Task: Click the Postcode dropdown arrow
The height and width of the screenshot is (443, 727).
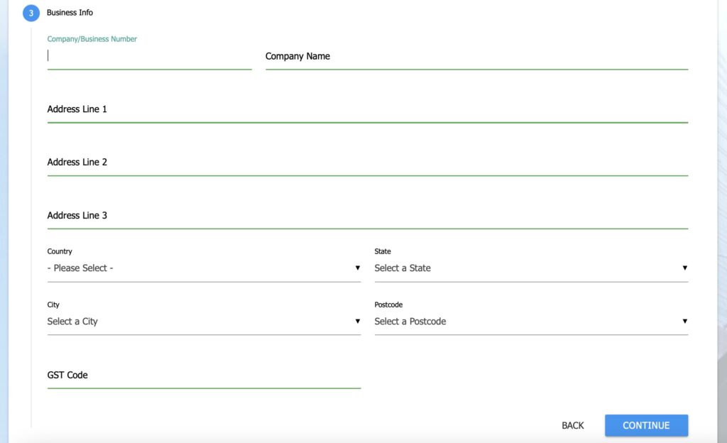Action: pos(685,322)
